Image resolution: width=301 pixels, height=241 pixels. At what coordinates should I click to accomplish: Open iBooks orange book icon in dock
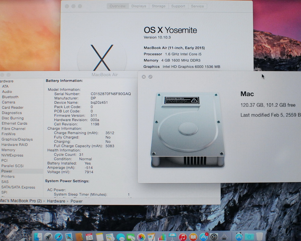click(193, 237)
